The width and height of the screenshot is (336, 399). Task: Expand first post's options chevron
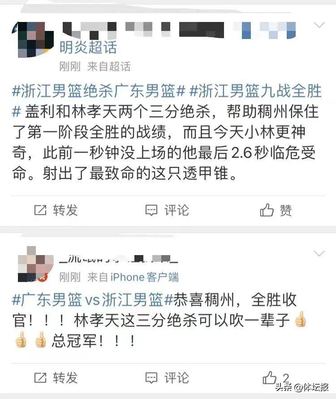pyautogui.click(x=319, y=25)
